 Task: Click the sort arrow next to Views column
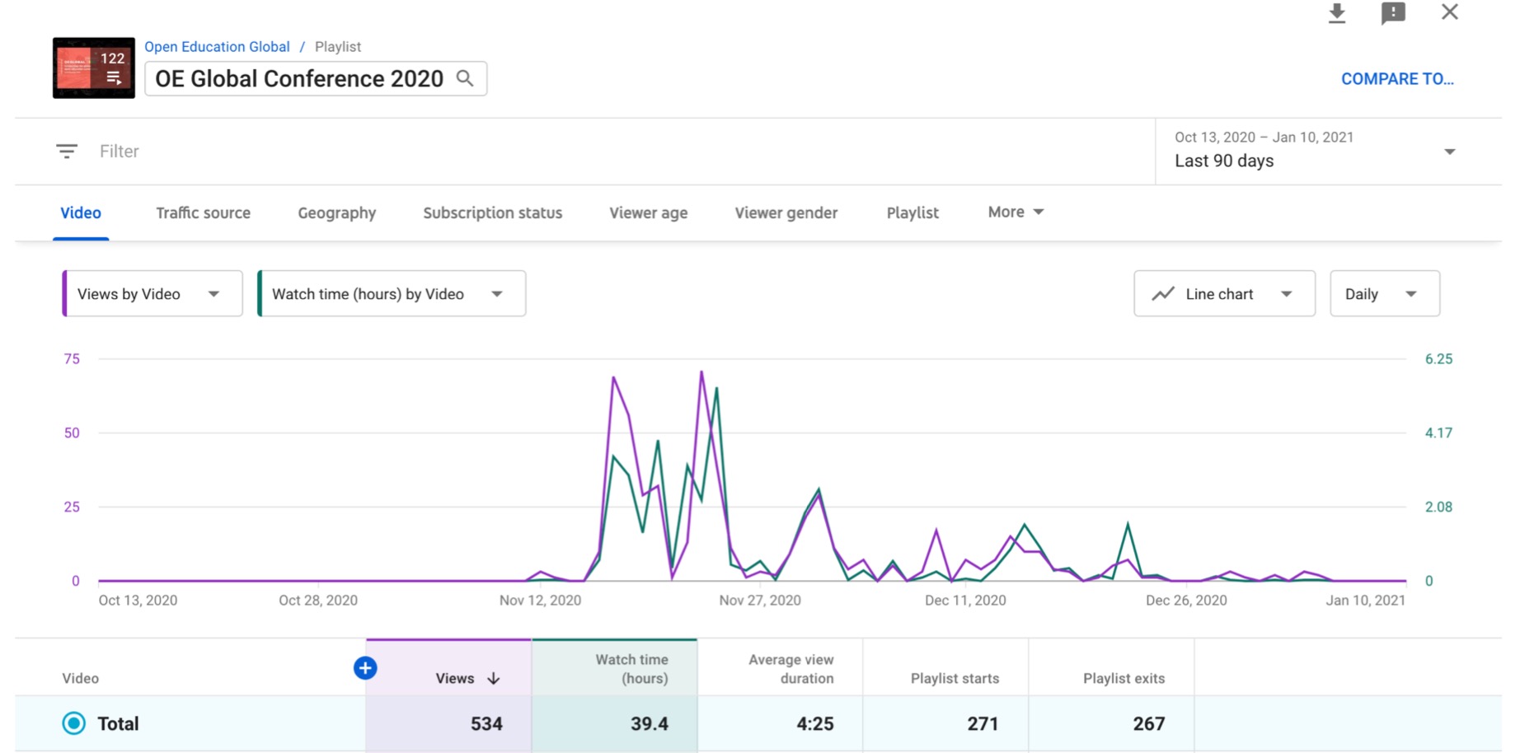[494, 678]
